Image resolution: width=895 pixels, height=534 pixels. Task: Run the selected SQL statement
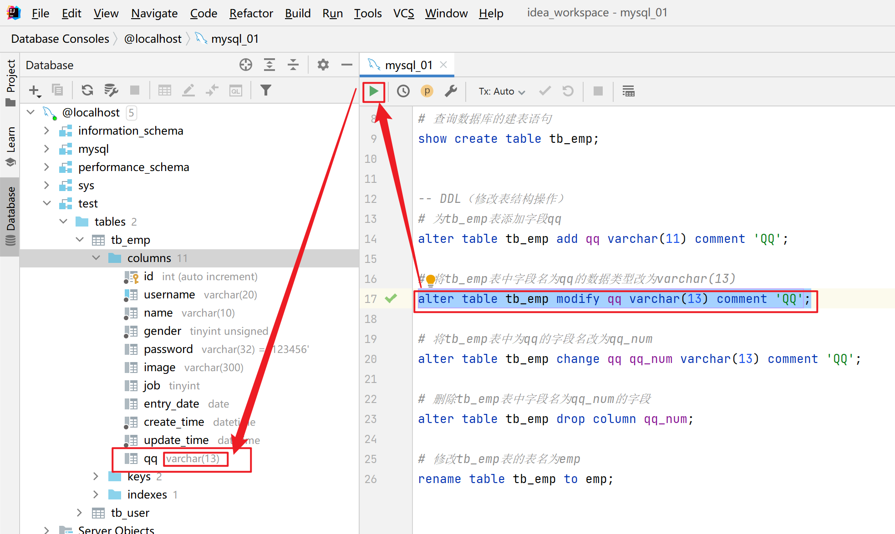pyautogui.click(x=374, y=91)
